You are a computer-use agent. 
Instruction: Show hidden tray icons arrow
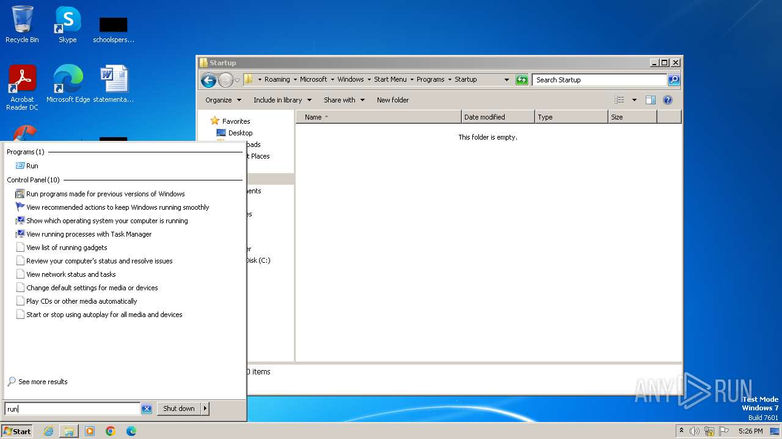(681, 430)
